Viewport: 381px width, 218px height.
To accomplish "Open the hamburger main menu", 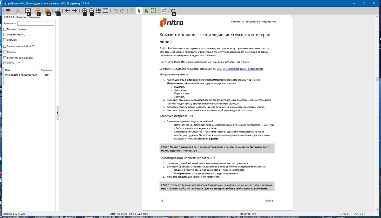I will point(8,10).
